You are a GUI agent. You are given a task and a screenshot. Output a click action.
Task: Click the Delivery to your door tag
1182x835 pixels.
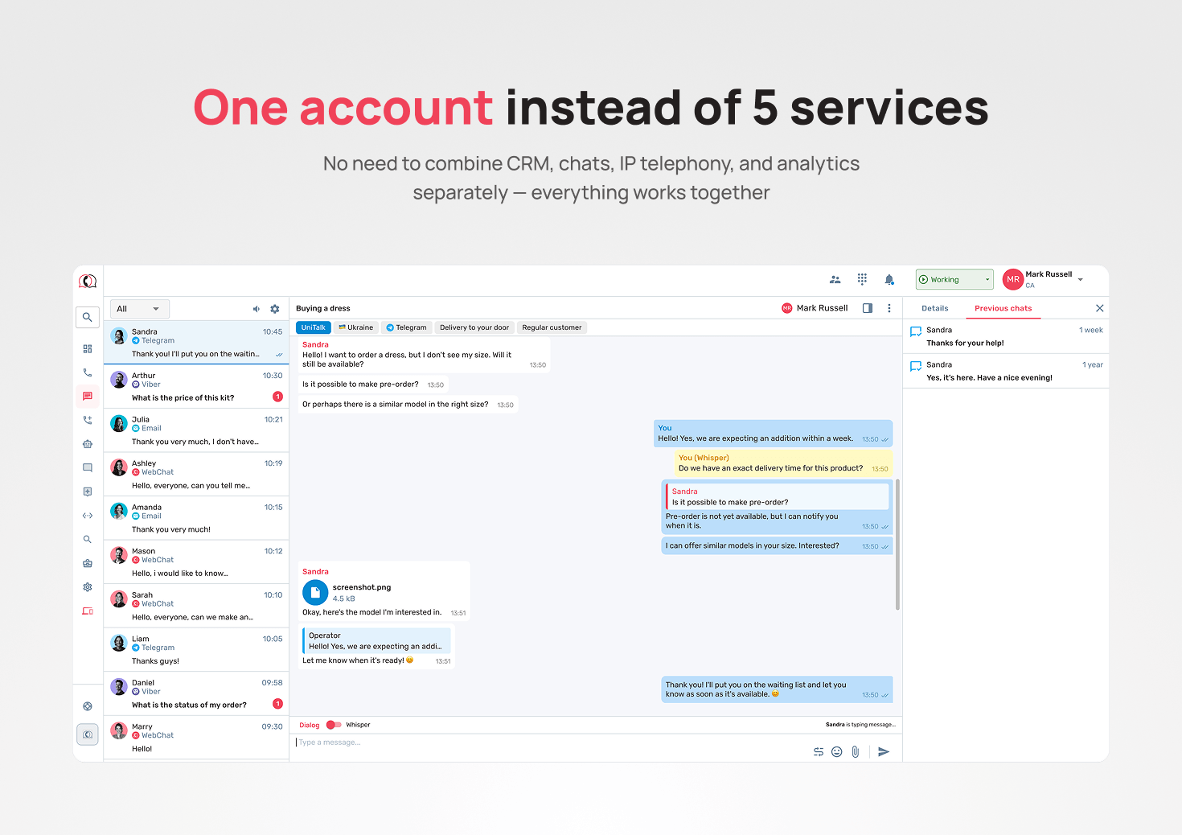tap(474, 327)
